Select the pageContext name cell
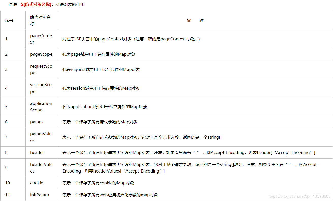 [x=41, y=39]
